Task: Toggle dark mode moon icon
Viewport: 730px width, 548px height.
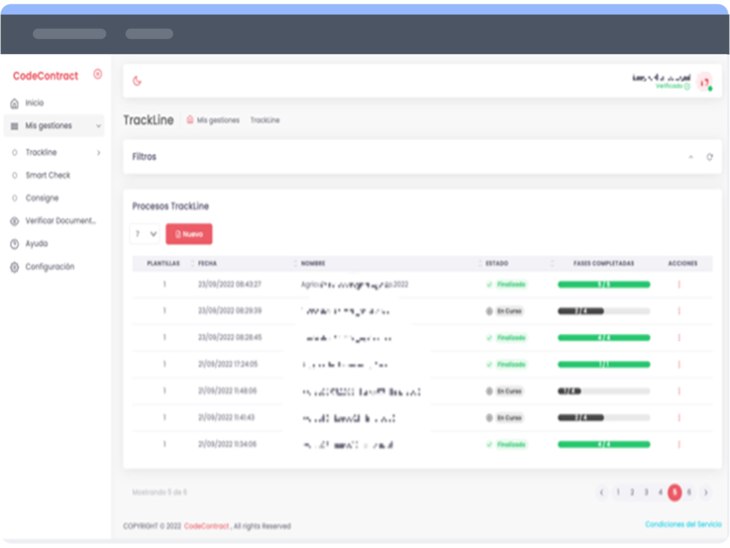Action: click(137, 81)
